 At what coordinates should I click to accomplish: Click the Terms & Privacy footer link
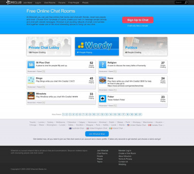pyautogui.click(x=125, y=159)
